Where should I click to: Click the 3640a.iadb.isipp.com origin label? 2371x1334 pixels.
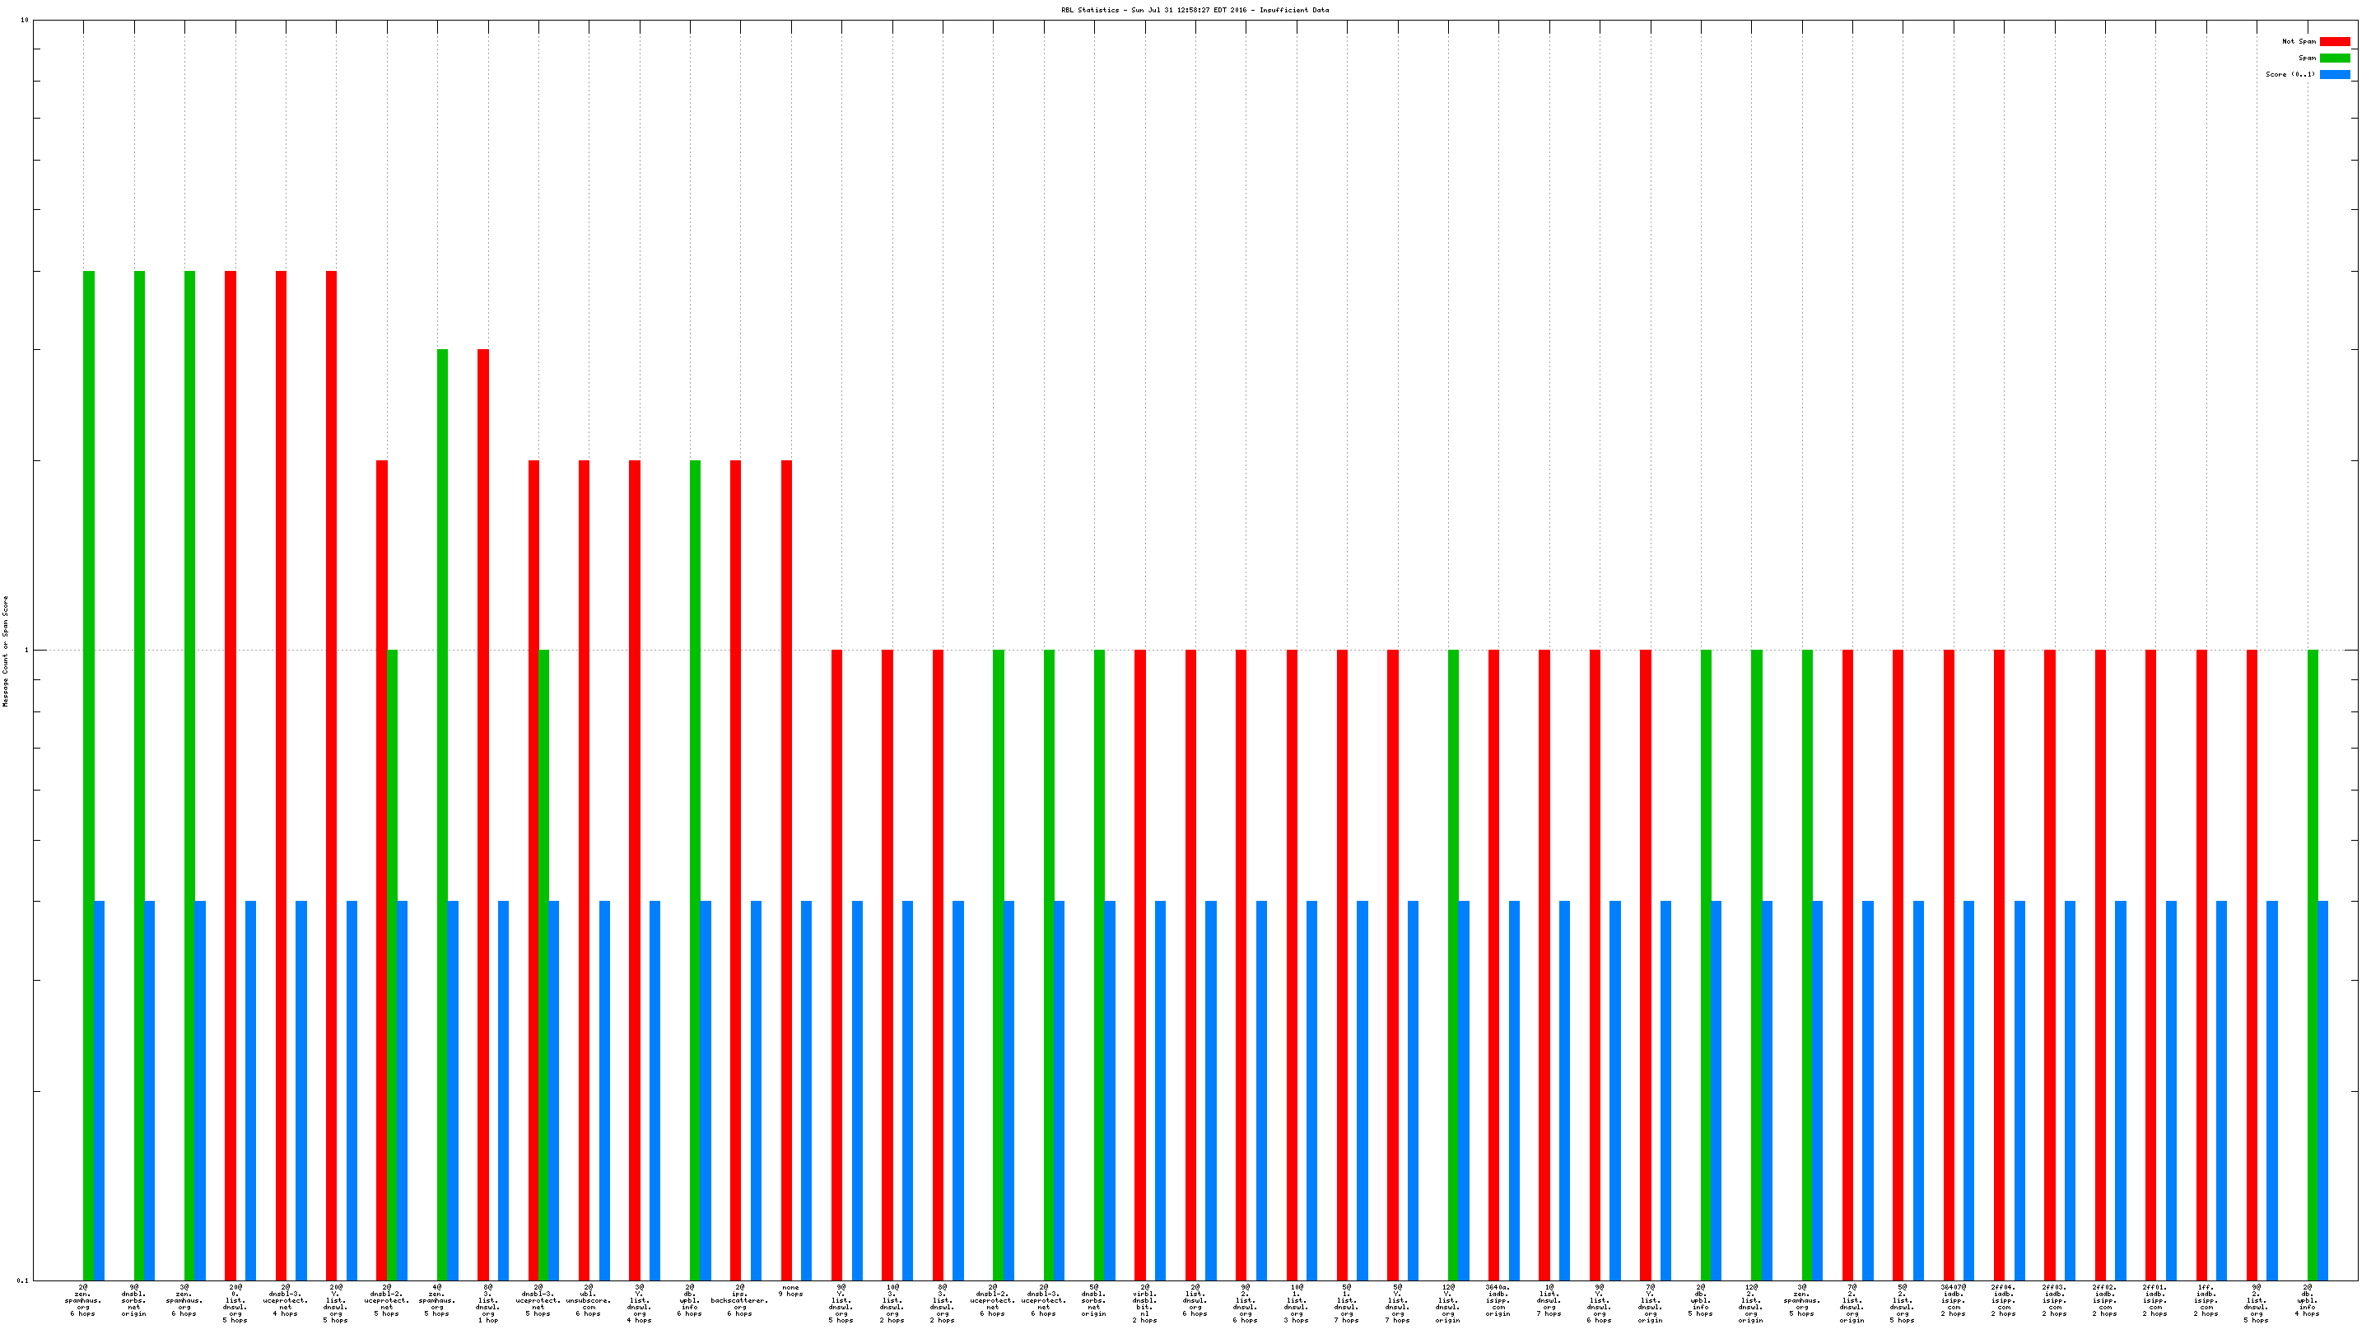pos(1498,1300)
